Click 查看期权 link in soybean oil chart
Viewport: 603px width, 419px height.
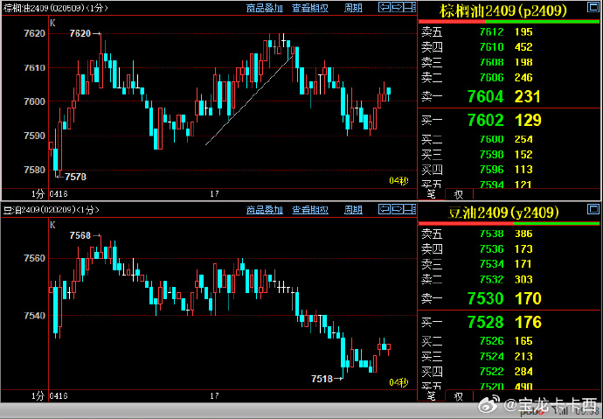[310, 210]
